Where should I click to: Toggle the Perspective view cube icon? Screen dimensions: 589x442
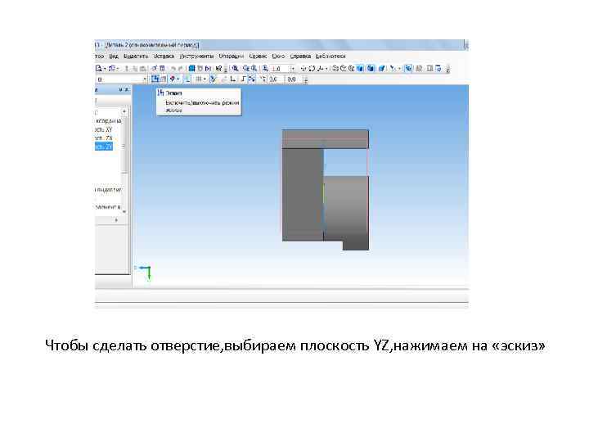(x=382, y=69)
